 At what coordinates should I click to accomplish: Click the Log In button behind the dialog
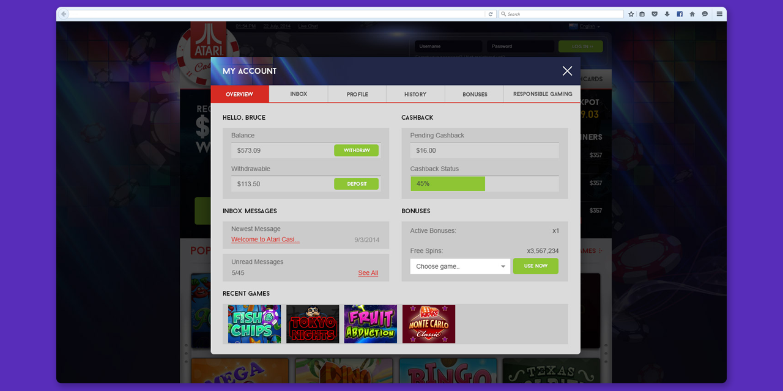click(581, 46)
